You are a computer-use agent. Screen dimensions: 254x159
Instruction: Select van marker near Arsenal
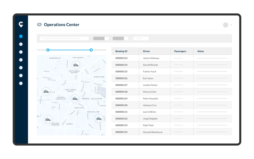(x=75, y=99)
